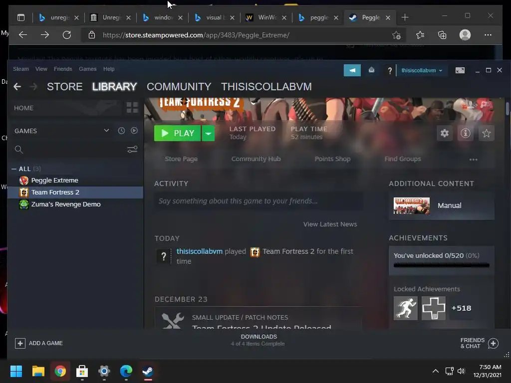Open the Friends menu

pyautogui.click(x=63, y=69)
